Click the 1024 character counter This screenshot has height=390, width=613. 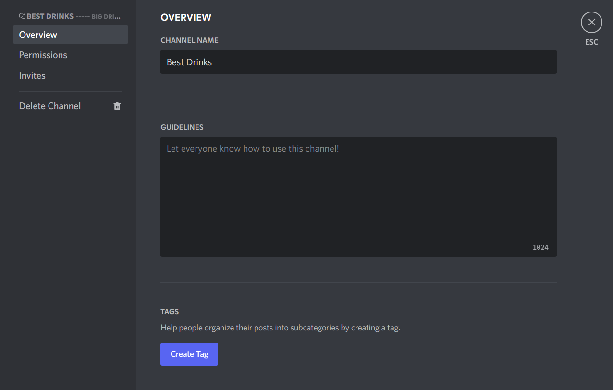pos(540,247)
